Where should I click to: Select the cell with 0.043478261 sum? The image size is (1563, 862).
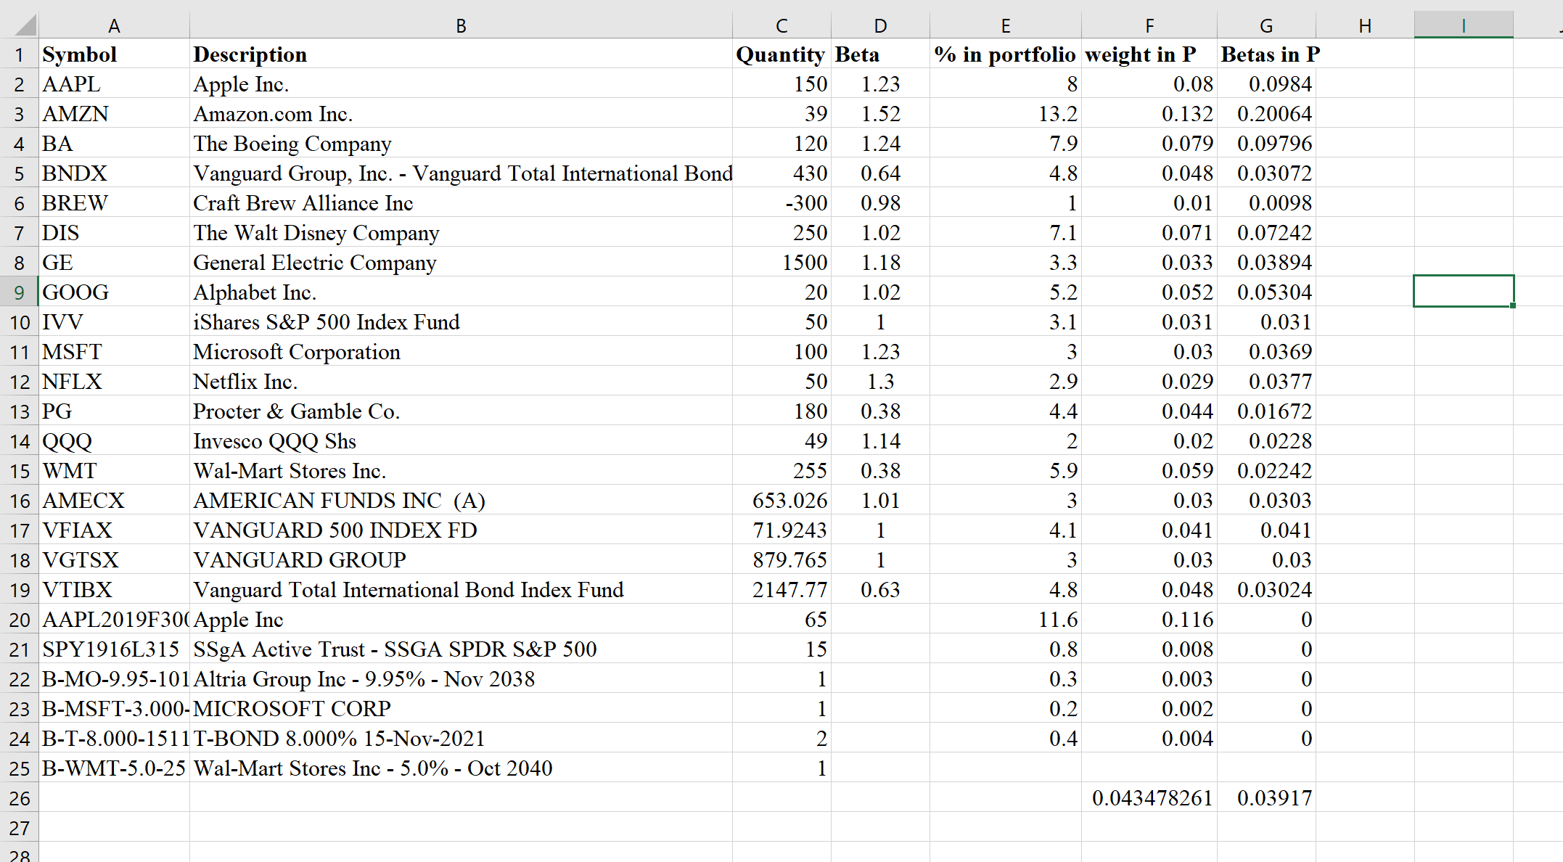point(1150,797)
